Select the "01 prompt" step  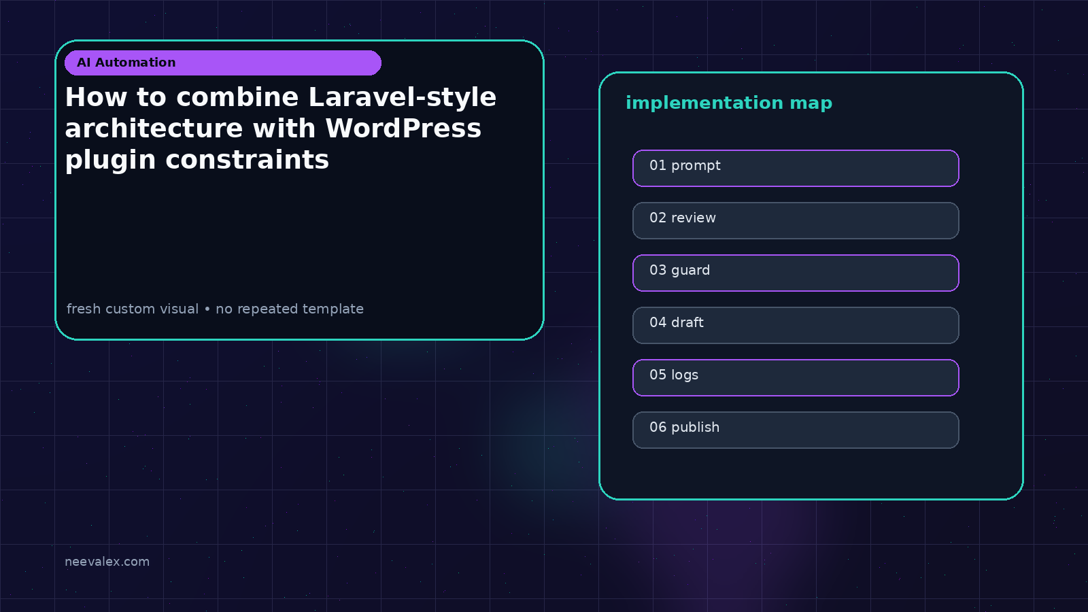coord(796,168)
